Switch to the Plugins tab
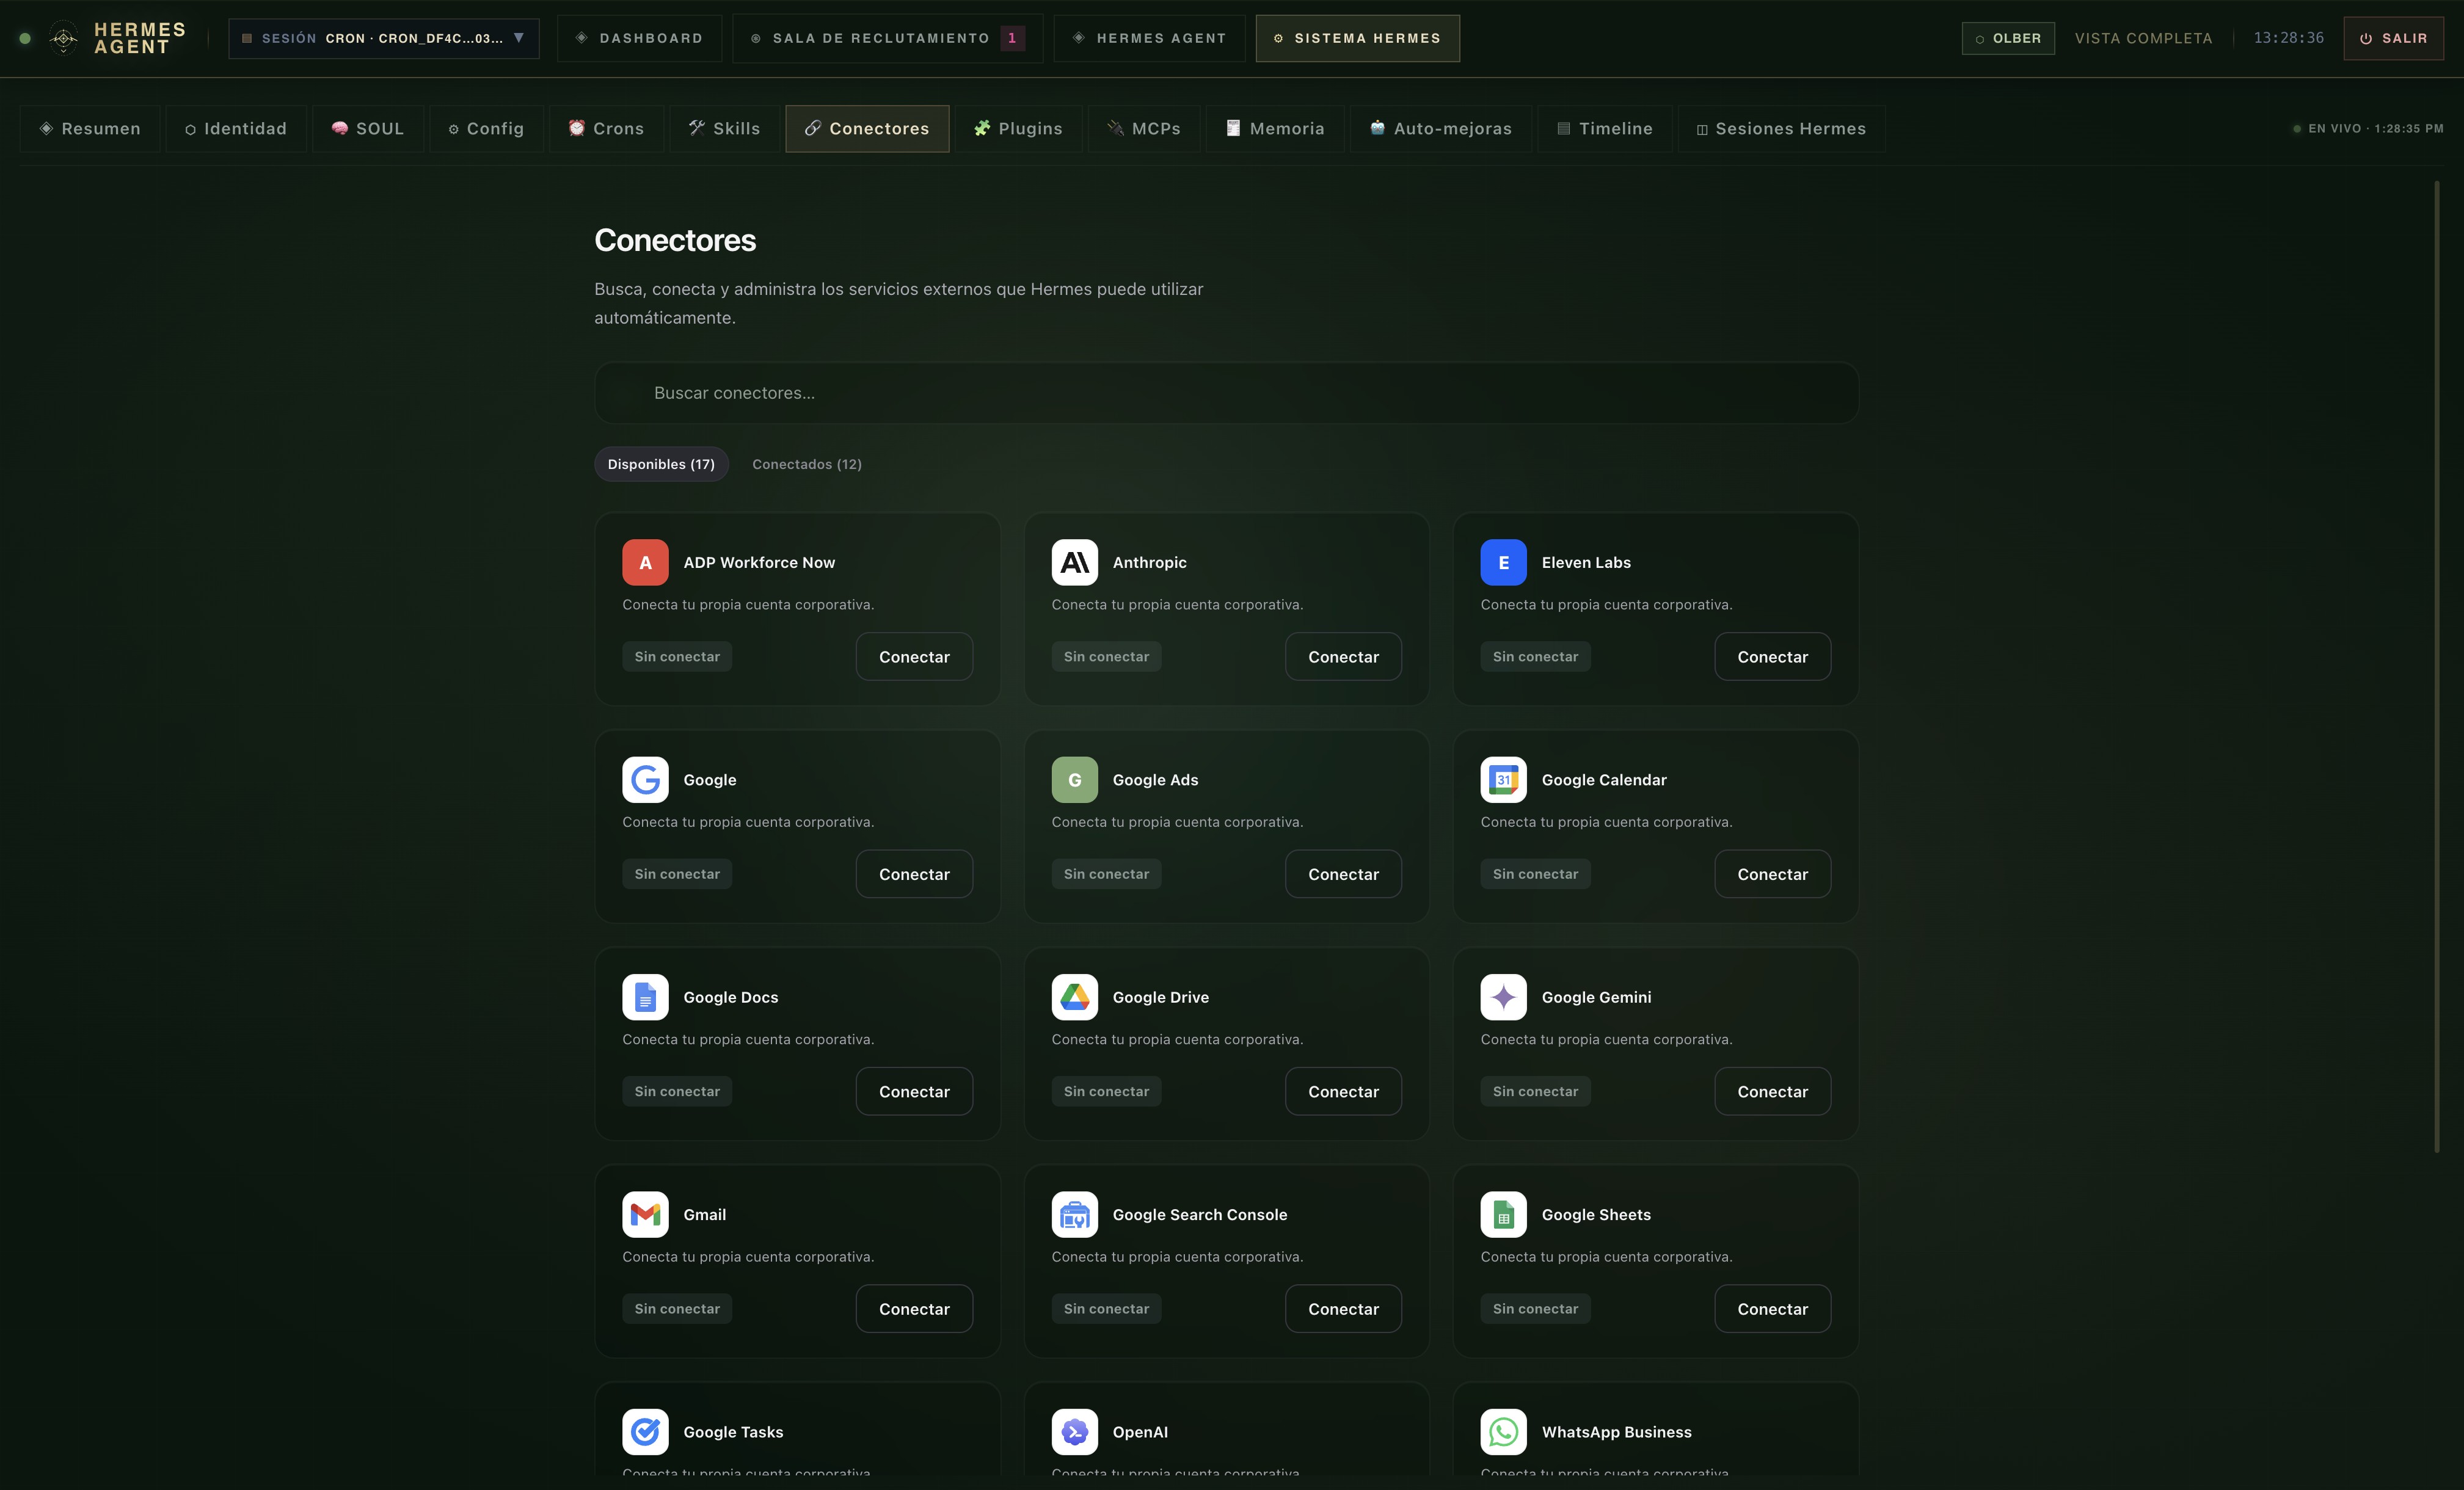 (x=1018, y=128)
